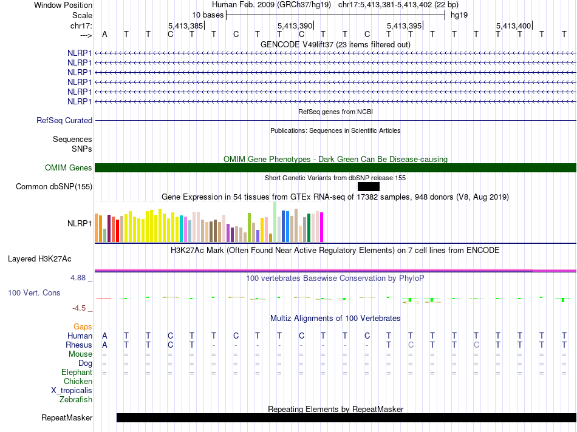Click the Multiz Alignments of 100 Vertebrates title
This screenshot has height=432, width=577.
tap(335, 318)
